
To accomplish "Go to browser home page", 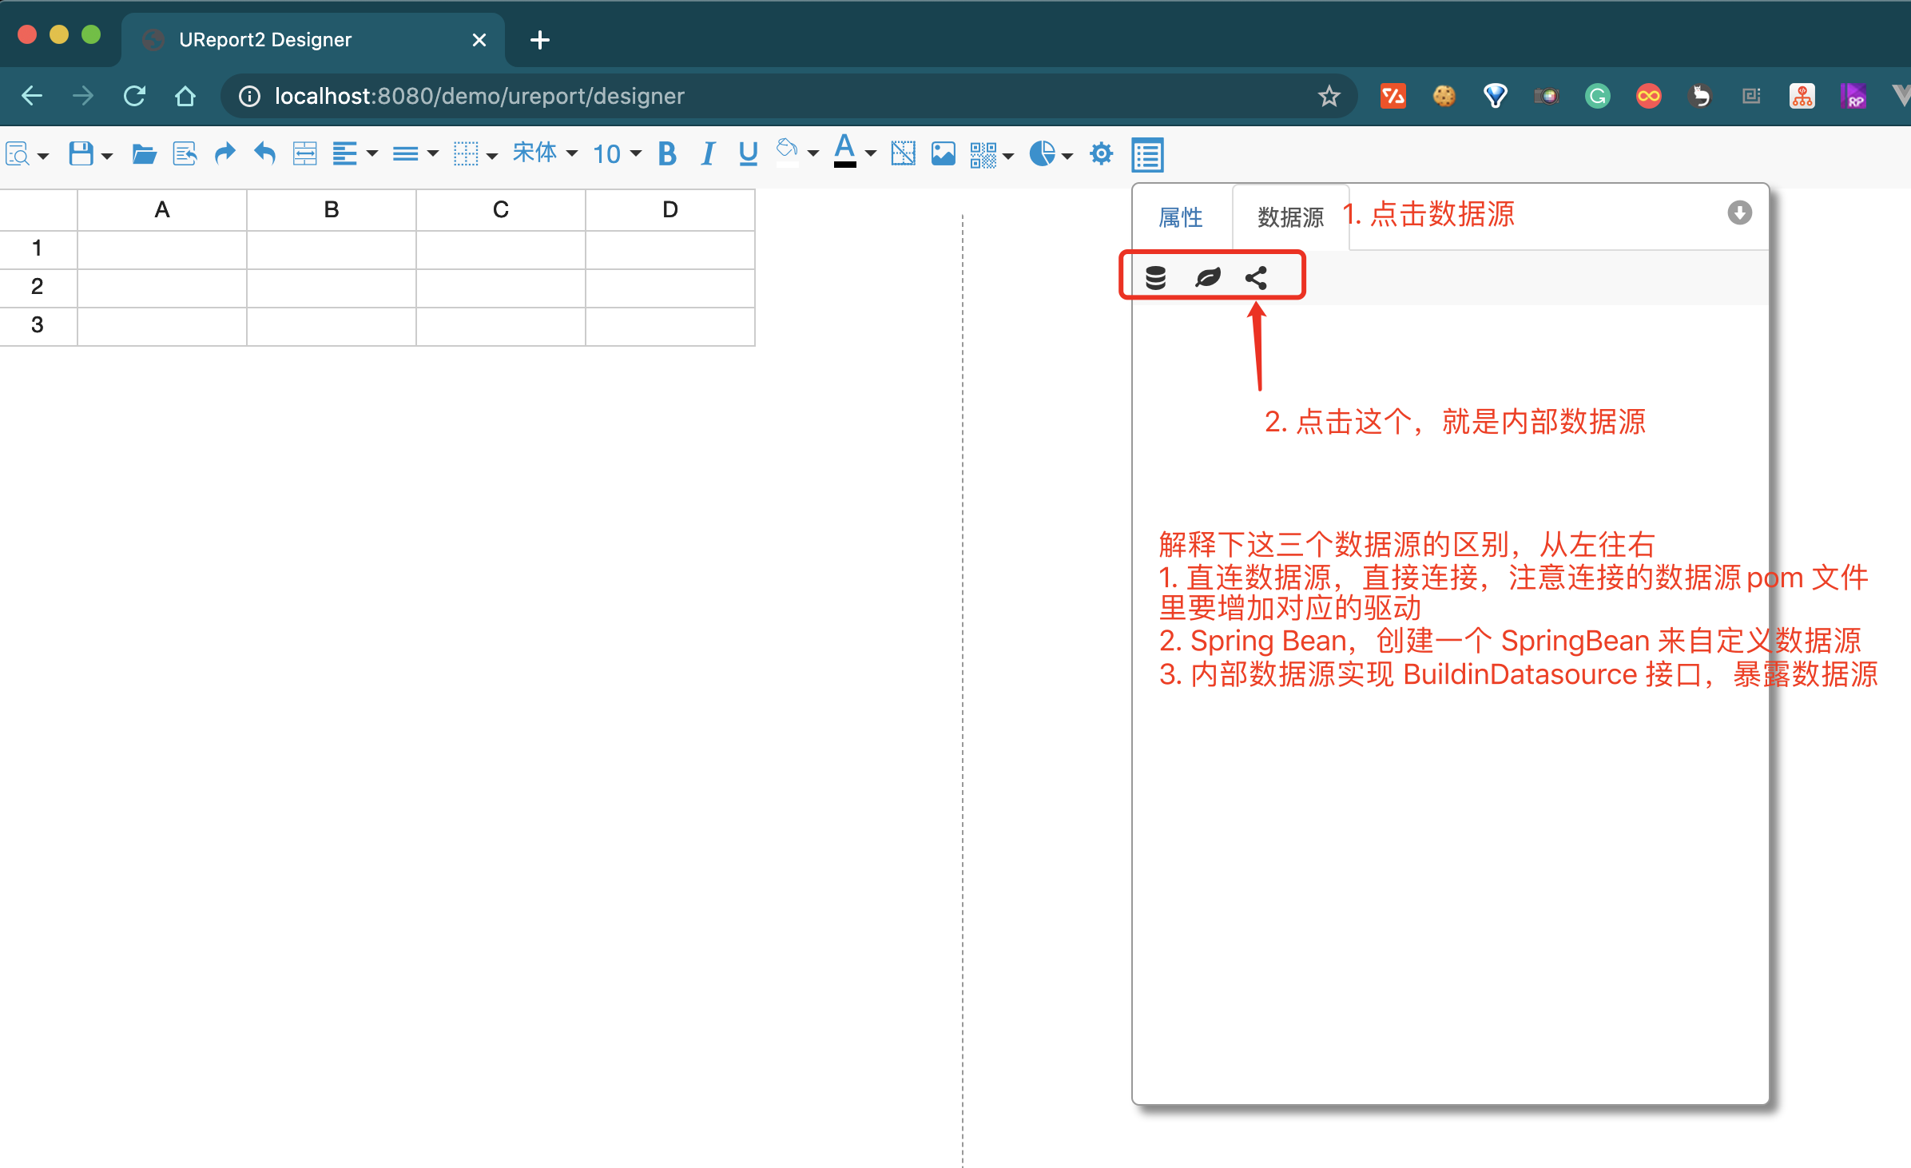I will (x=185, y=96).
